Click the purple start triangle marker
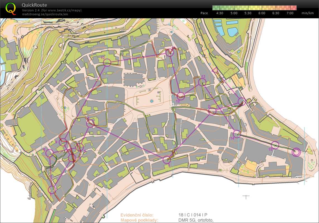This screenshot has width=319, height=223. point(215,70)
